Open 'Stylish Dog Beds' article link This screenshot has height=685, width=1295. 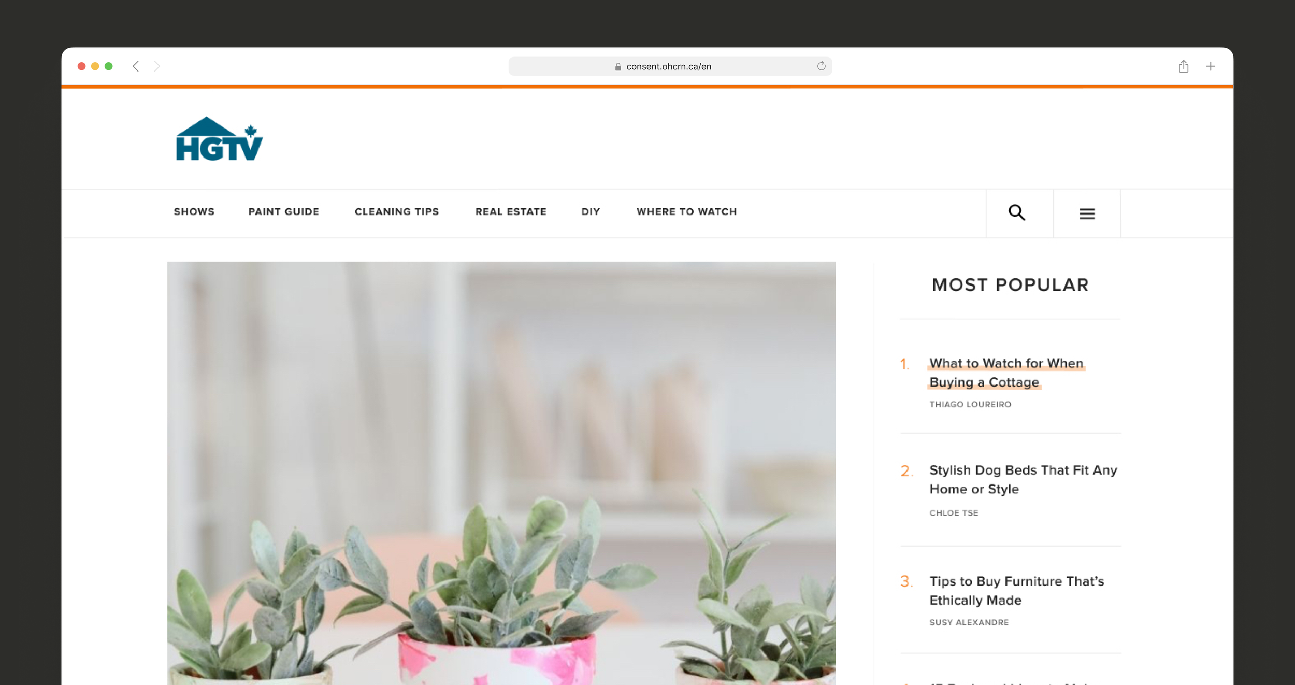pyautogui.click(x=1023, y=479)
